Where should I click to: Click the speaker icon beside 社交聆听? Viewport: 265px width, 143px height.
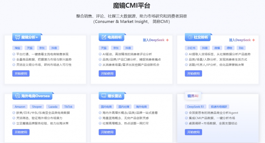pos(190,37)
